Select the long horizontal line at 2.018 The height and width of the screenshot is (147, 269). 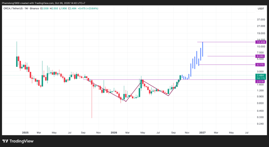click(169, 79)
